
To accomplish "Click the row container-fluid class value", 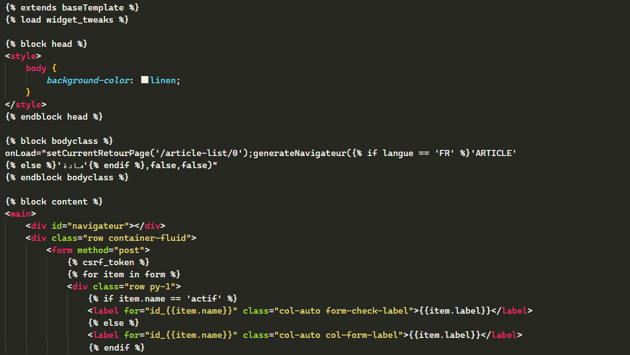I will (x=137, y=238).
